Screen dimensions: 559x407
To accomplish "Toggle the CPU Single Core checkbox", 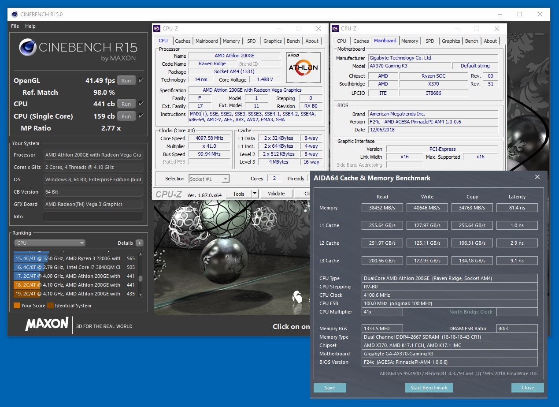I will 141,116.
